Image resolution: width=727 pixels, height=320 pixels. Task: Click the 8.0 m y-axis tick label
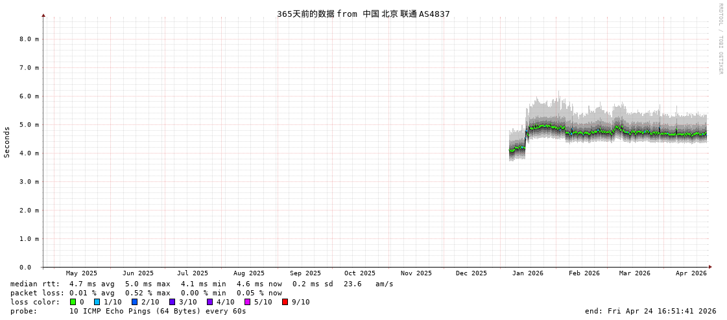pyautogui.click(x=29, y=39)
